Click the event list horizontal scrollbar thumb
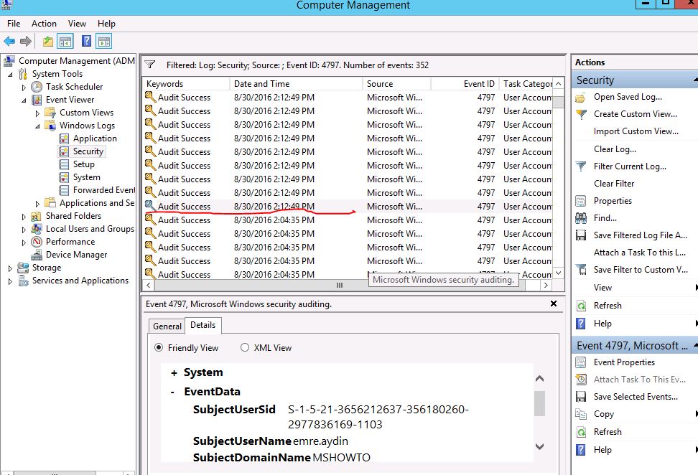Viewport: 698px width, 475px height. [339, 285]
